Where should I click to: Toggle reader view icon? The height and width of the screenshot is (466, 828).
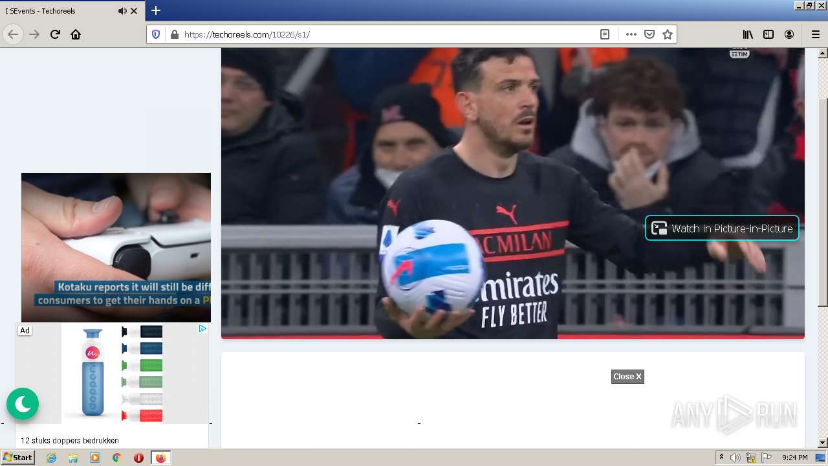tap(605, 34)
